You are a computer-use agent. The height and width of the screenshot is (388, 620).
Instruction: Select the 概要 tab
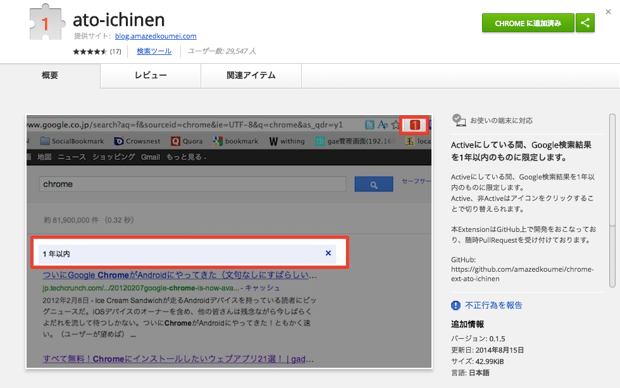point(50,75)
